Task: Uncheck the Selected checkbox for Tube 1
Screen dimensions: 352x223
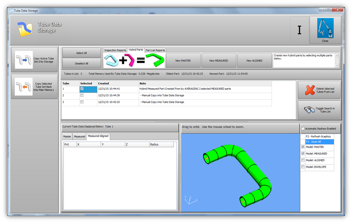Action: coord(82,89)
